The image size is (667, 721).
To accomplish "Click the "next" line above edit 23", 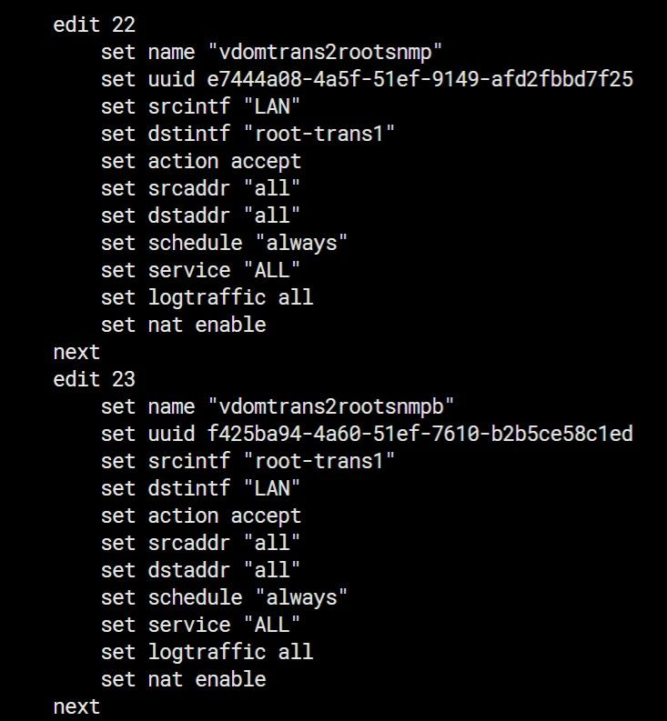I will 76,352.
